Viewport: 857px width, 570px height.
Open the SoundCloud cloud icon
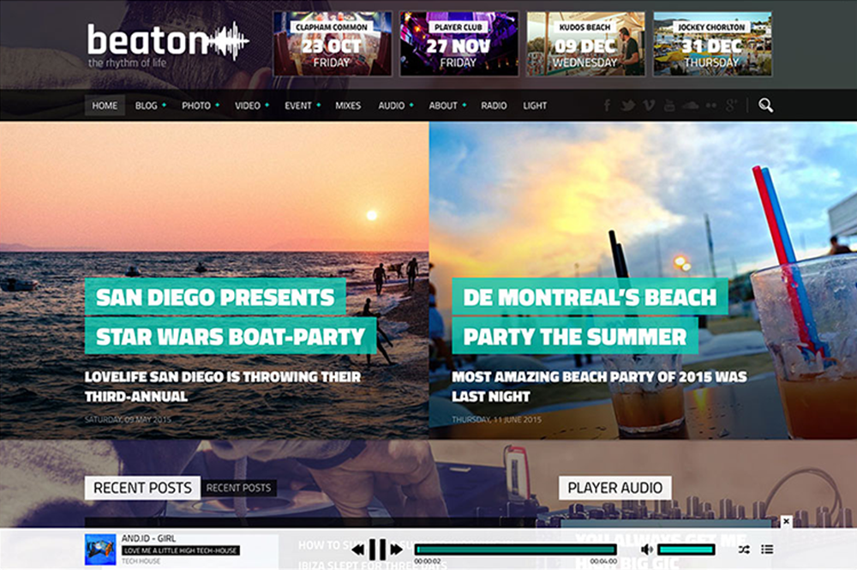pos(690,105)
